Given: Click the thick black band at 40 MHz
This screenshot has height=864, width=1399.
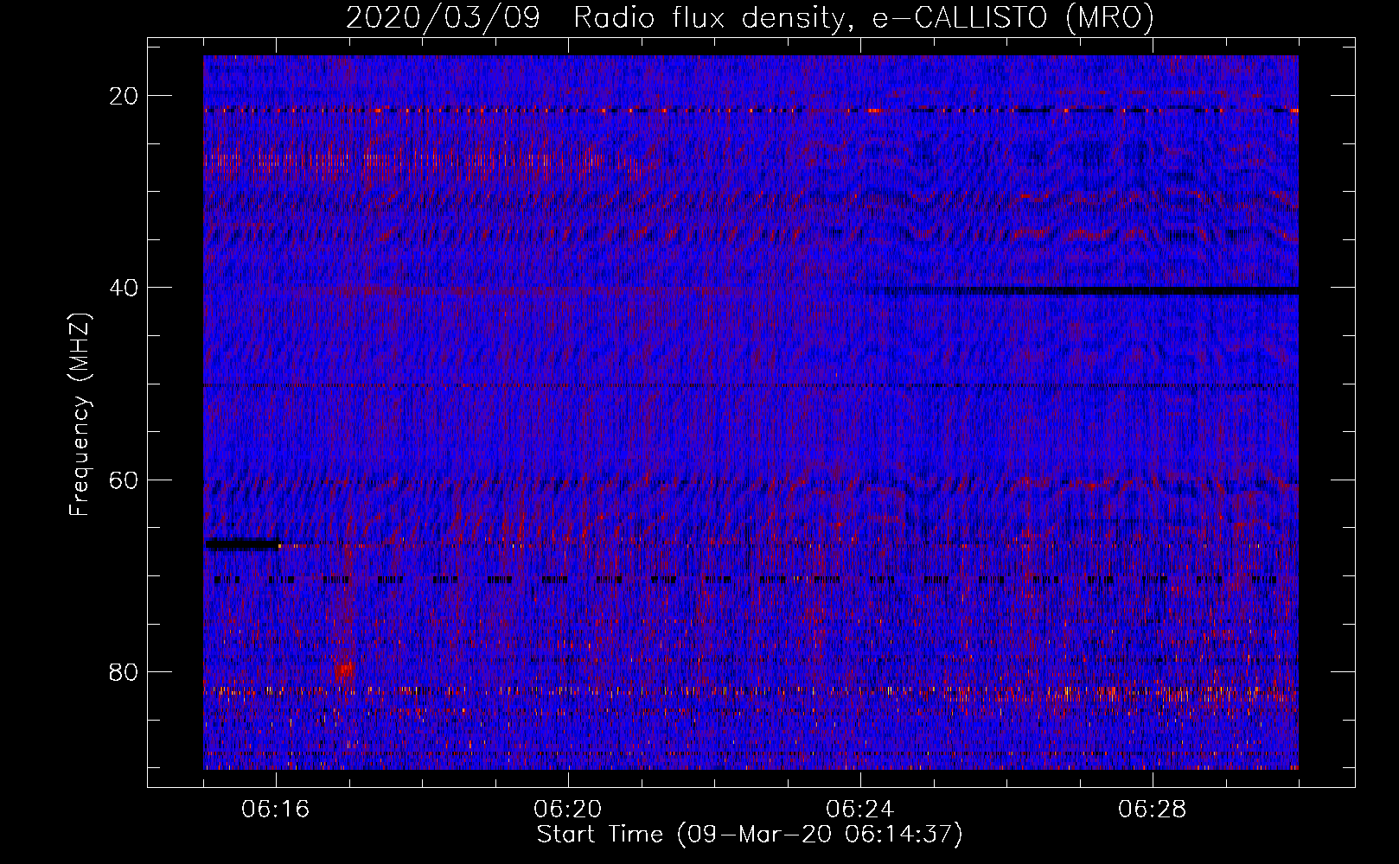Looking at the screenshot, I should [x=1091, y=291].
